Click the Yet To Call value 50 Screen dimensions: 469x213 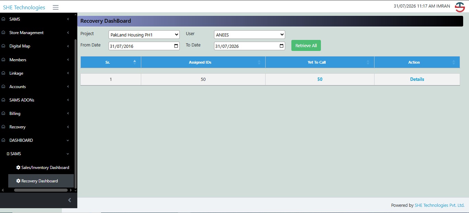(320, 79)
